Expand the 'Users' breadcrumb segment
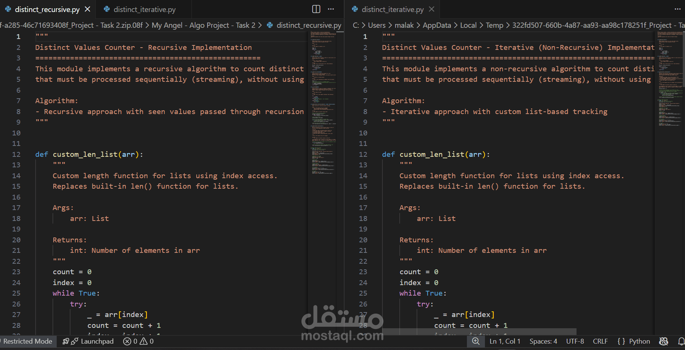The width and height of the screenshot is (685, 350). click(377, 25)
